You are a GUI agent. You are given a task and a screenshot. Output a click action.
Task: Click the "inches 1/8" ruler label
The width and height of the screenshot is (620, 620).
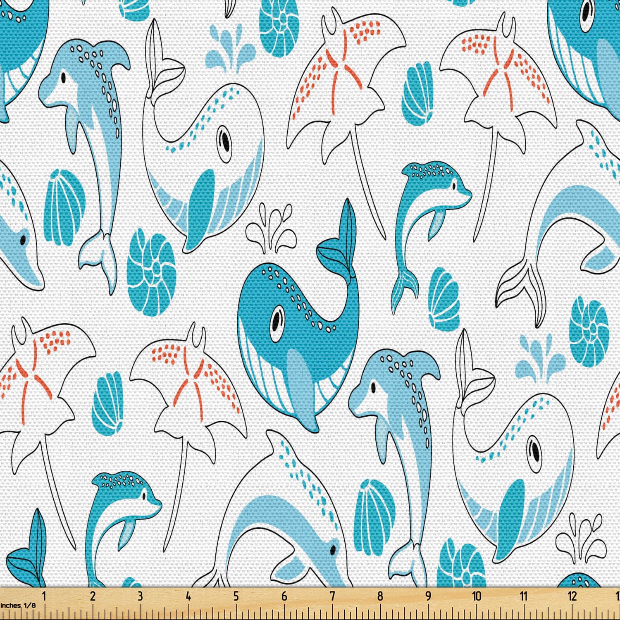18,605
